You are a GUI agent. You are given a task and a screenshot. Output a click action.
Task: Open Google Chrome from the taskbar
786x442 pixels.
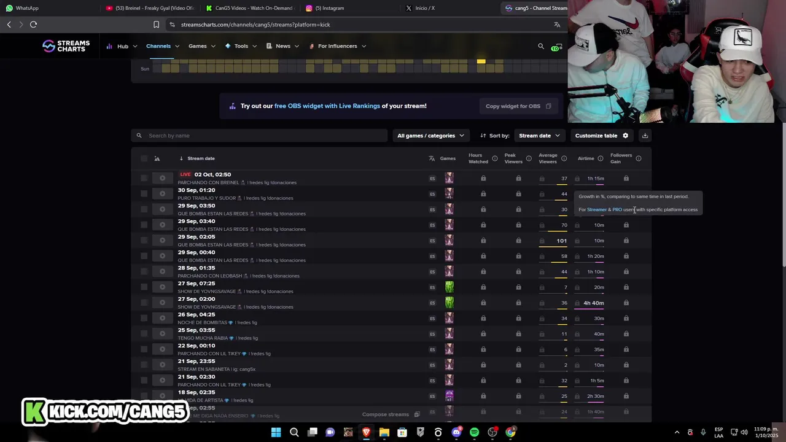510,432
